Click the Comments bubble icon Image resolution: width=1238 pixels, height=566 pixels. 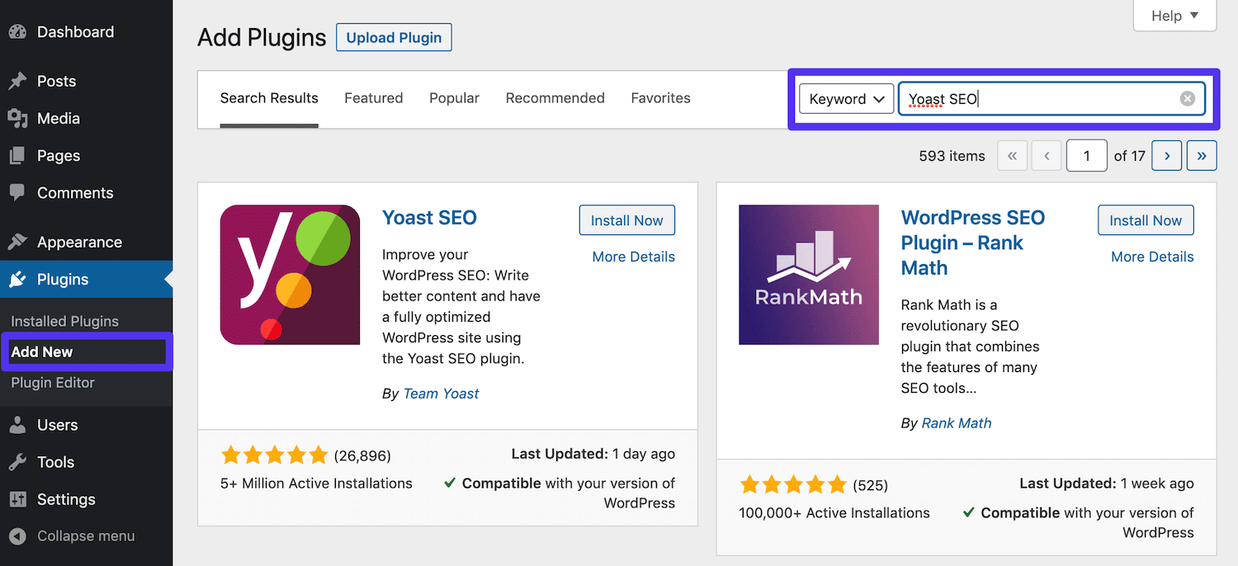coord(18,192)
